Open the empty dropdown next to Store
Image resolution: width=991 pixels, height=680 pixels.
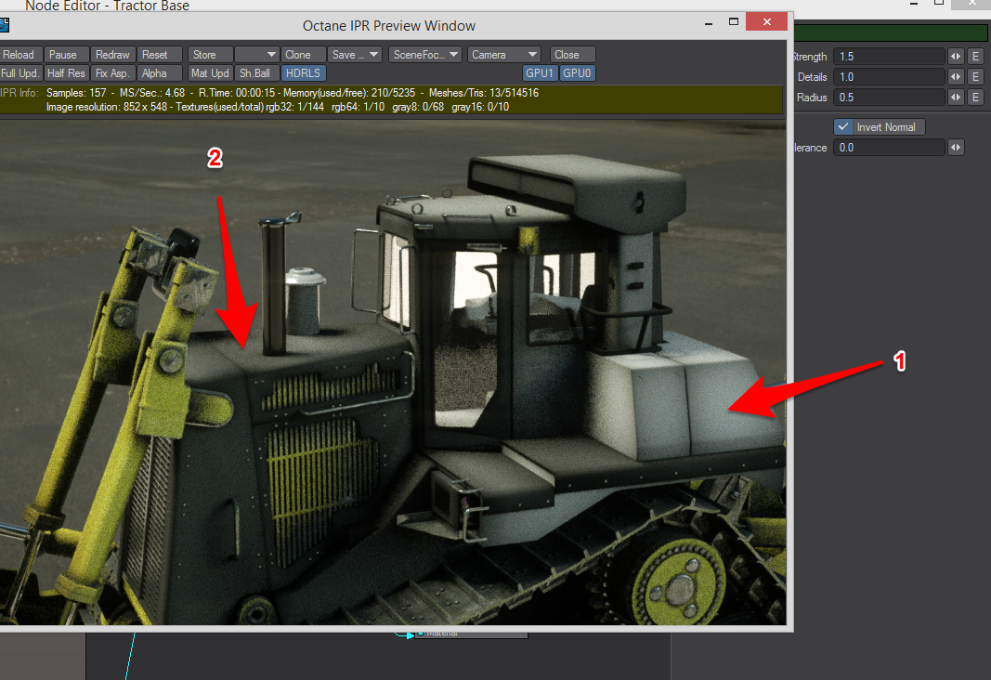[x=256, y=55]
